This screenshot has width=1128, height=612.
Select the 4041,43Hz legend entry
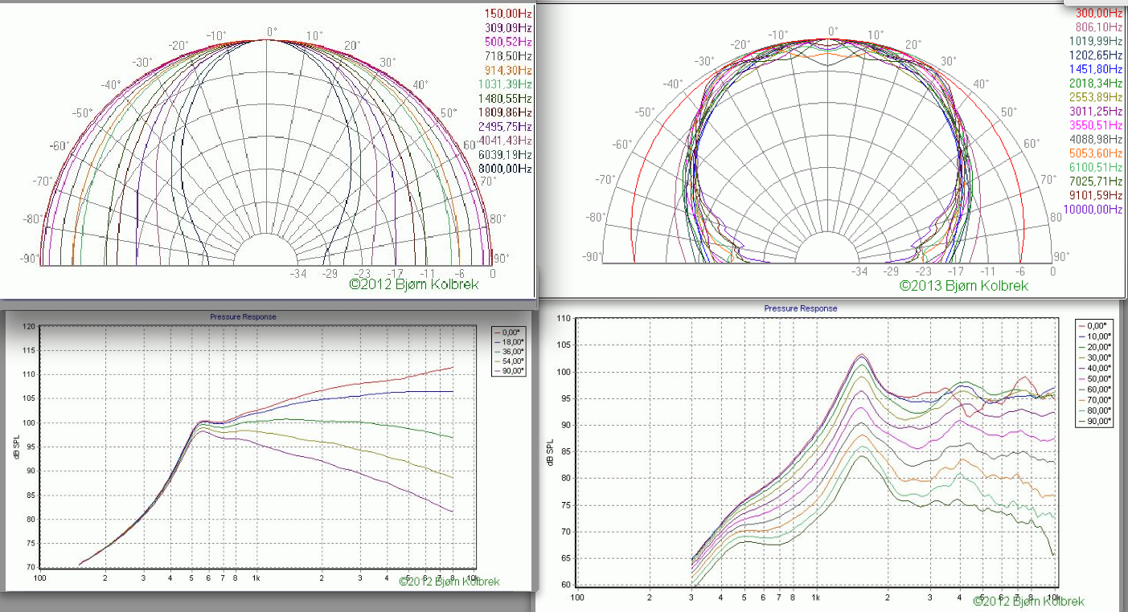tap(507, 141)
